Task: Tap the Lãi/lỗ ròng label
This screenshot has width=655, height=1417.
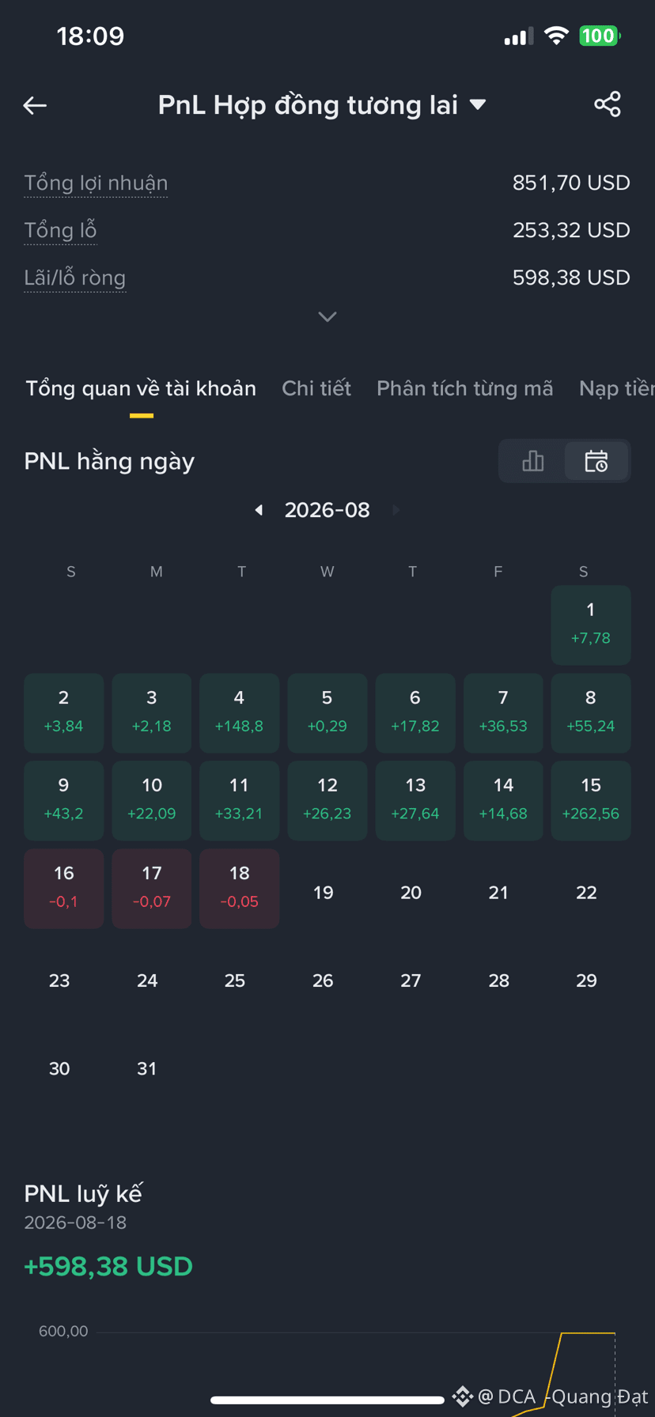Action: tap(75, 278)
